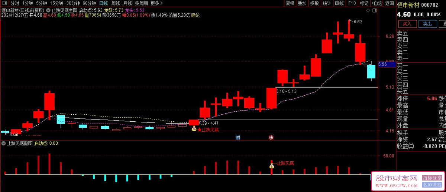Click the 涨停 5.06 value
Viewport: 446px width, 192px height.
pyautogui.click(x=432, y=99)
